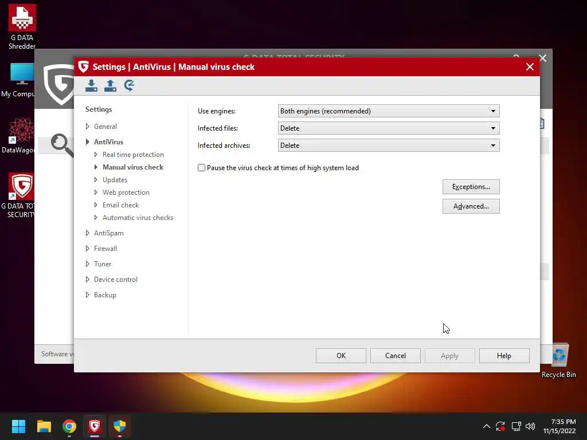Open Google Chrome from taskbar
Viewport: 587px width, 440px height.
tap(69, 426)
